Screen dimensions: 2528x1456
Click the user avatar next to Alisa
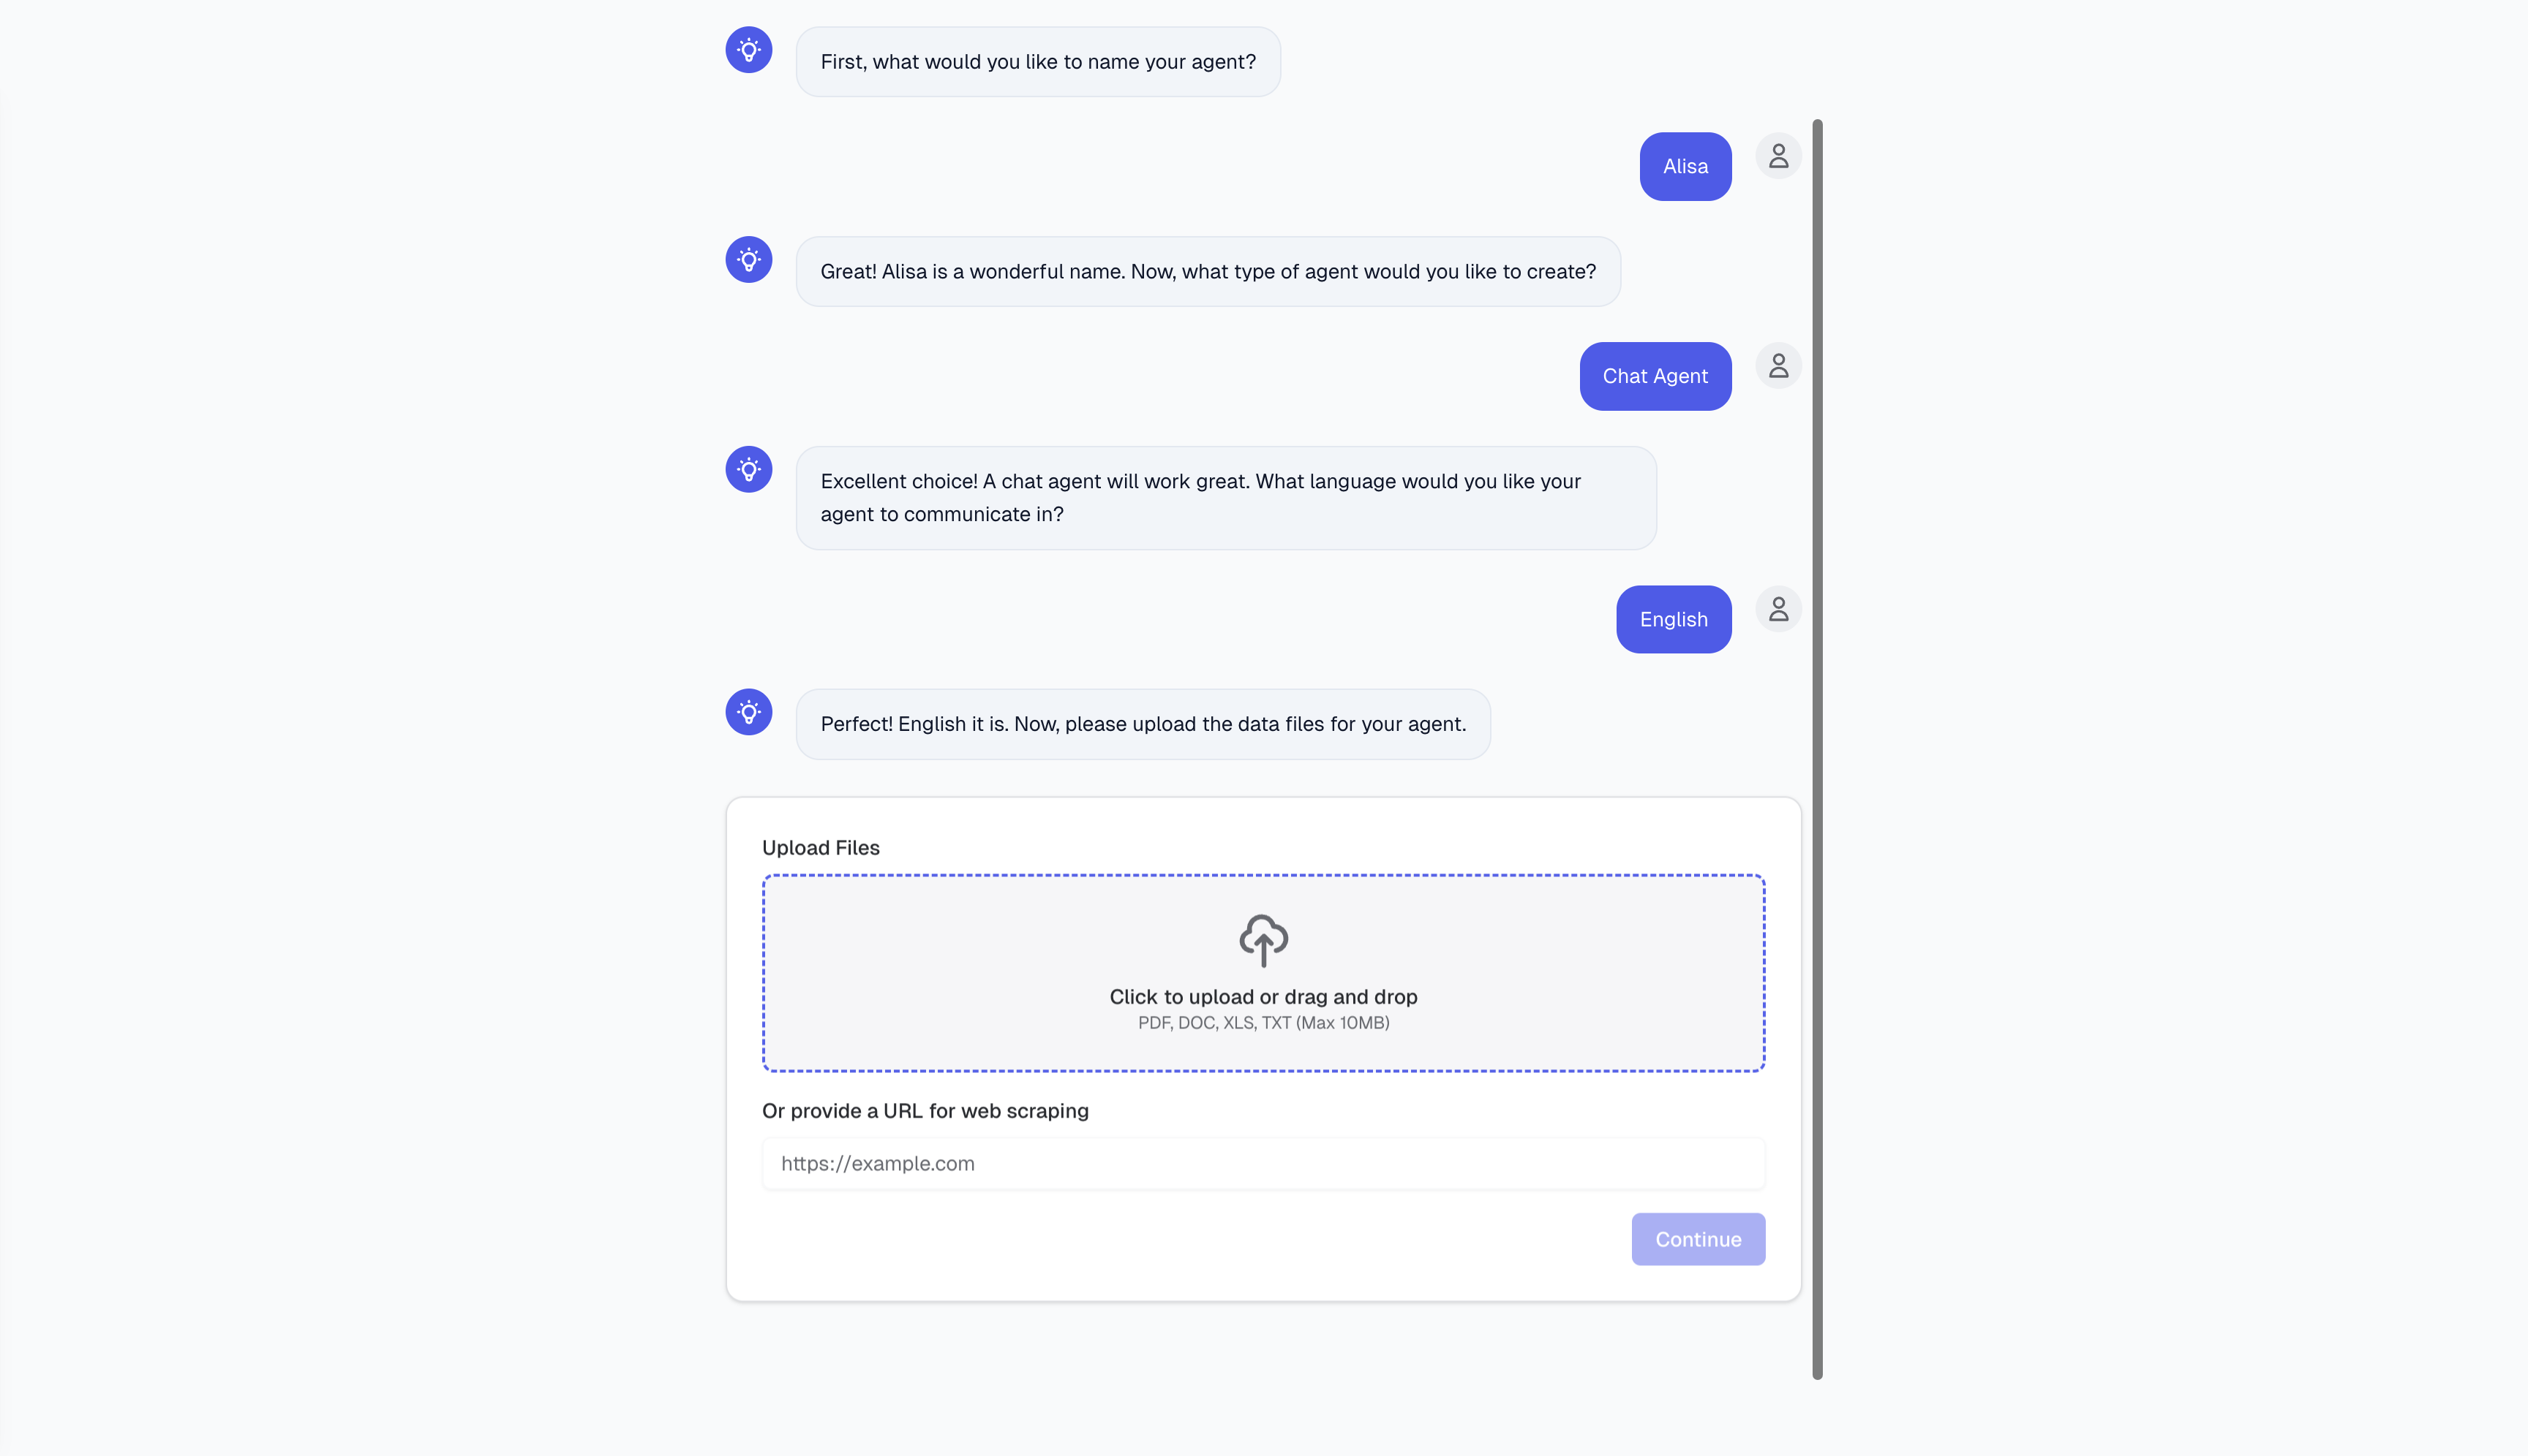[x=1778, y=157]
